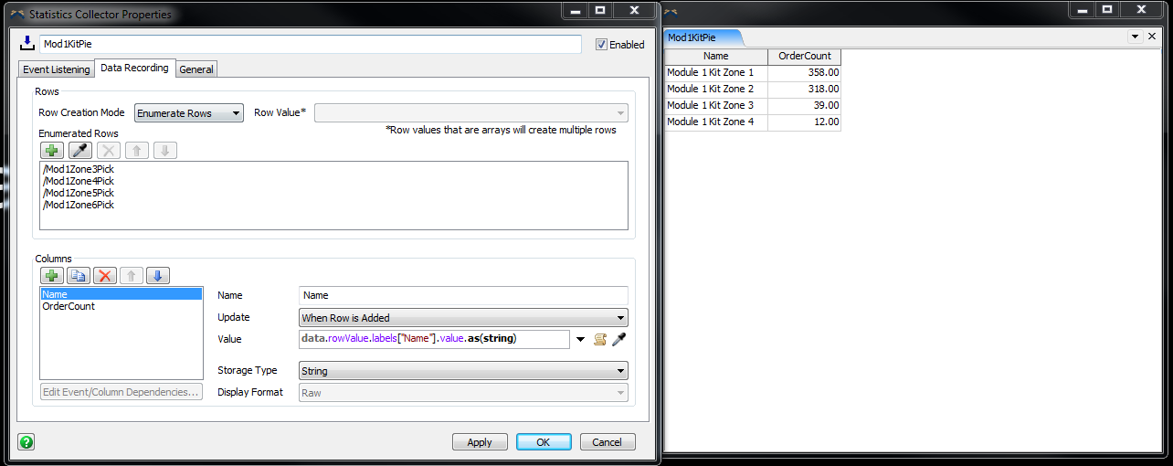Click the Apply button

click(x=480, y=442)
